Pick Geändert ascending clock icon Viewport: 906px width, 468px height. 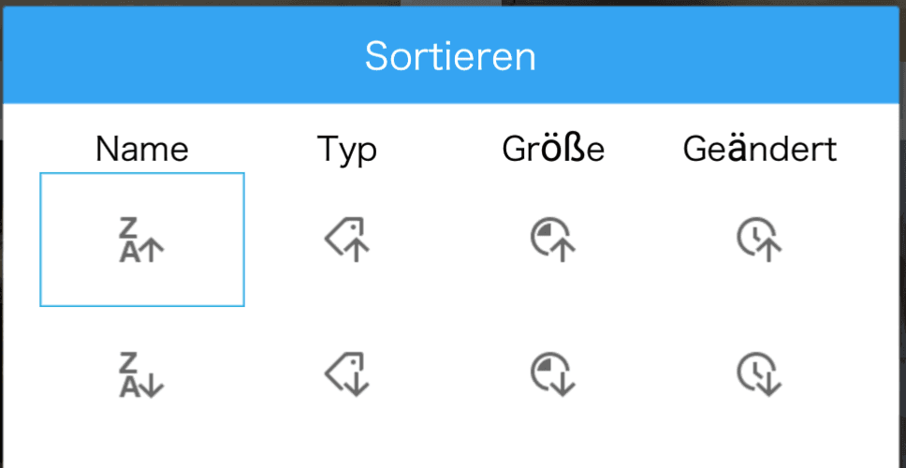click(x=759, y=240)
